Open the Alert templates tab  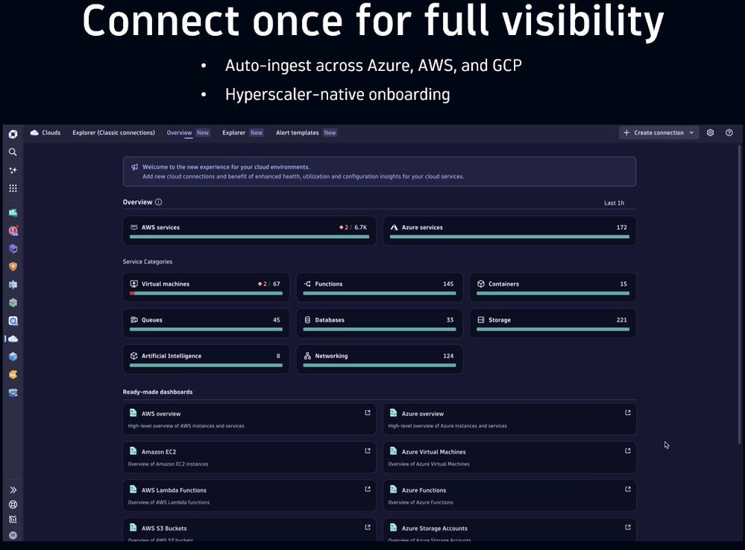[306, 133]
